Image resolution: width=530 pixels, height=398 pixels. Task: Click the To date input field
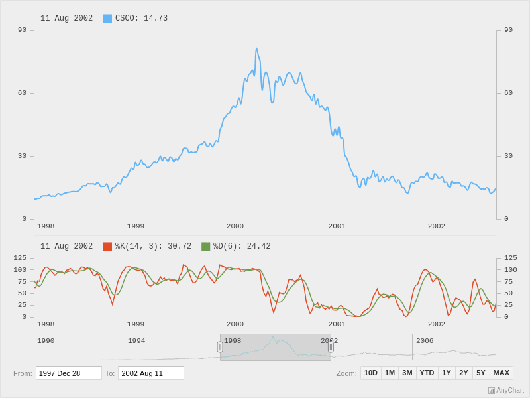[151, 373]
